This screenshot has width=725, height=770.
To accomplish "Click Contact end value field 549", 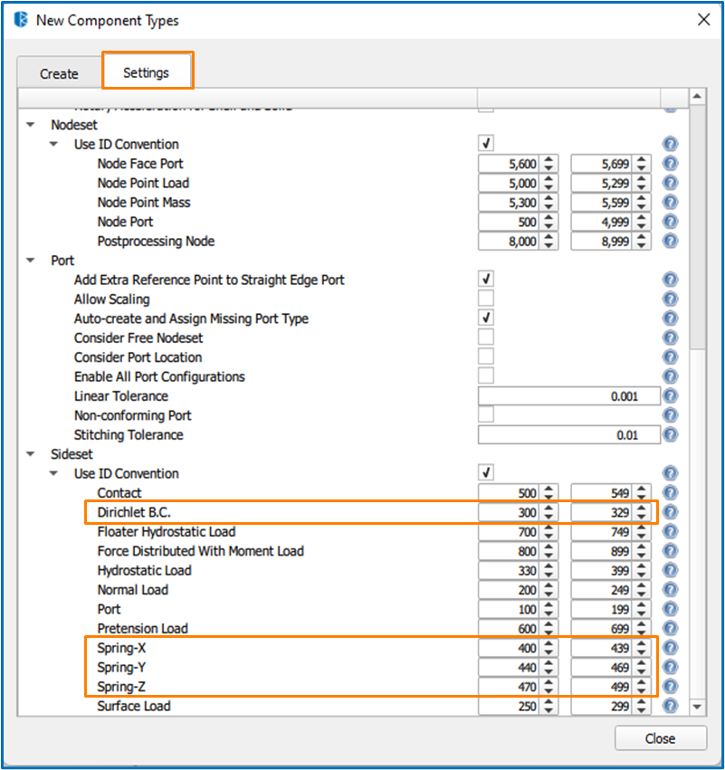I will (602, 492).
